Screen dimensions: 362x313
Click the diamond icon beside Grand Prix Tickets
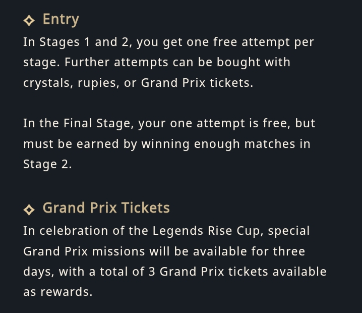[x=29, y=210]
